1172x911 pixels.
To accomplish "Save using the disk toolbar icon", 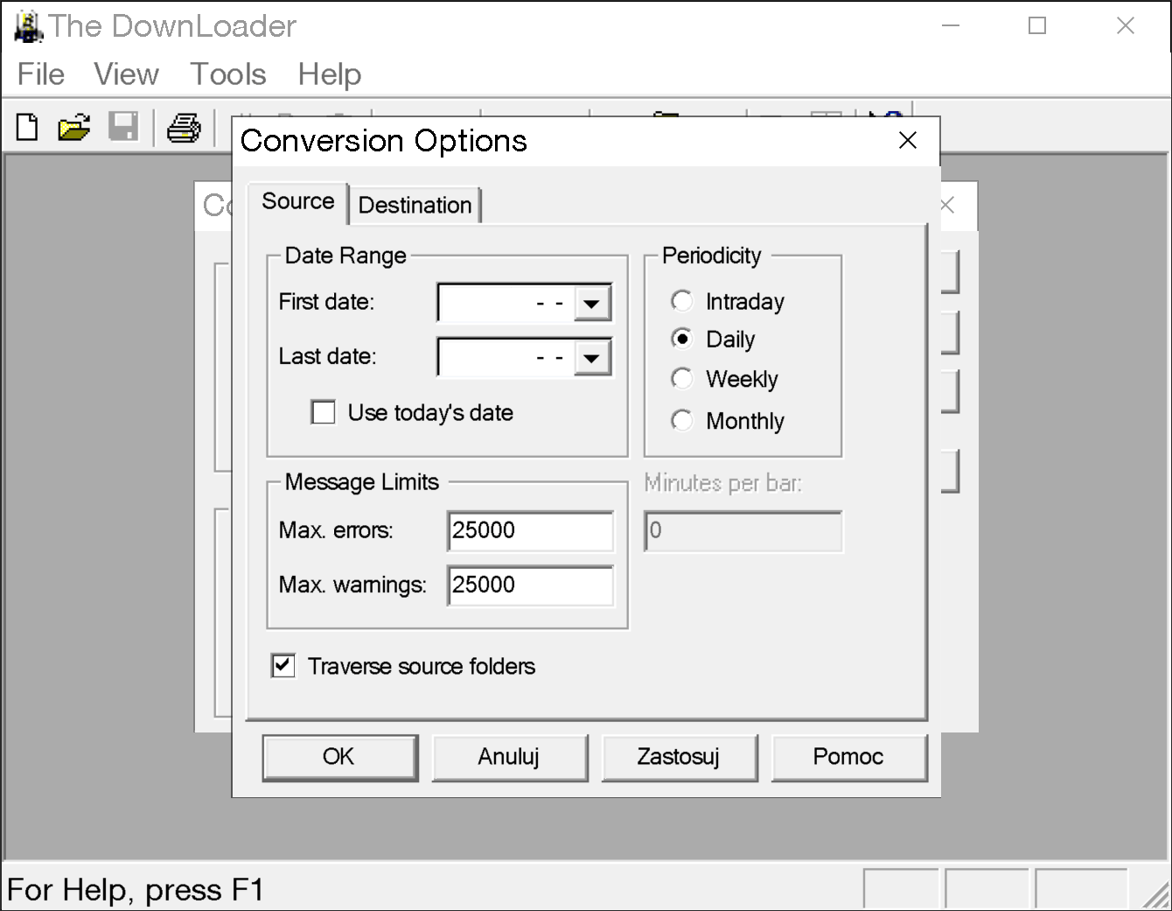I will (125, 127).
